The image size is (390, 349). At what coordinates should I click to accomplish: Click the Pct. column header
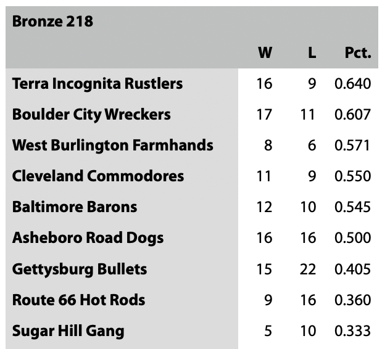point(357,53)
